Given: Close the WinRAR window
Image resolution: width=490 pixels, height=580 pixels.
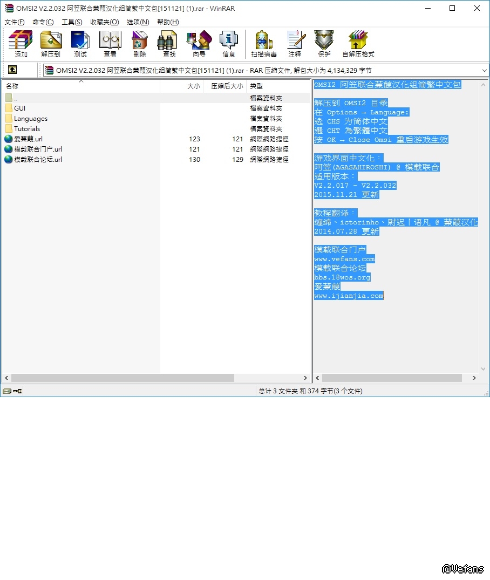Looking at the screenshot, I should point(477,8).
